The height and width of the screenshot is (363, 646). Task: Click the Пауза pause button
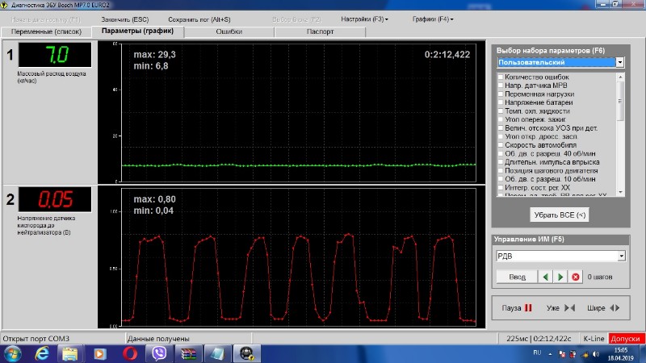pos(518,307)
